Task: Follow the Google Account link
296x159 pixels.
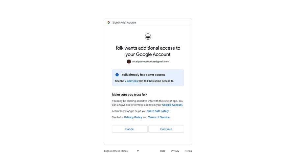Action: (172, 105)
